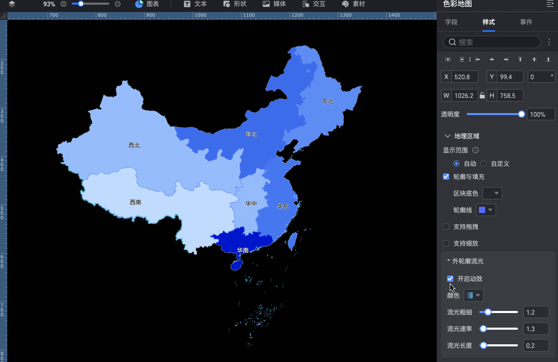558x362 pixels.
Task: Select the 华南 region on map
Action: pyautogui.click(x=243, y=250)
